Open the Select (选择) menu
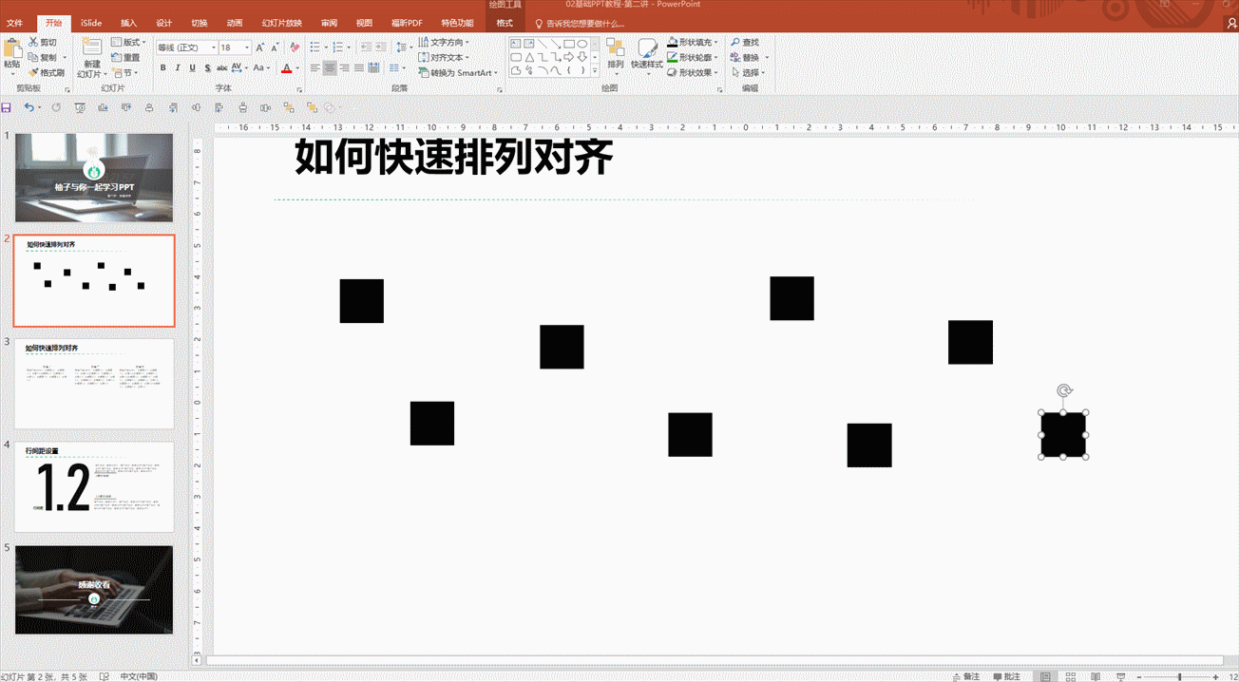This screenshot has height=682, width=1239. 749,73
